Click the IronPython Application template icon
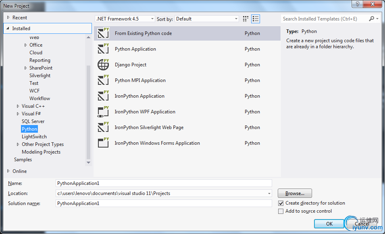 103,96
